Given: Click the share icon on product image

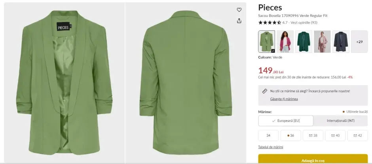Looking at the screenshot, I should [x=239, y=21].
